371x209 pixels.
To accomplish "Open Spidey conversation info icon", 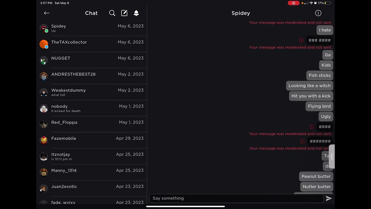I will pyautogui.click(x=318, y=13).
